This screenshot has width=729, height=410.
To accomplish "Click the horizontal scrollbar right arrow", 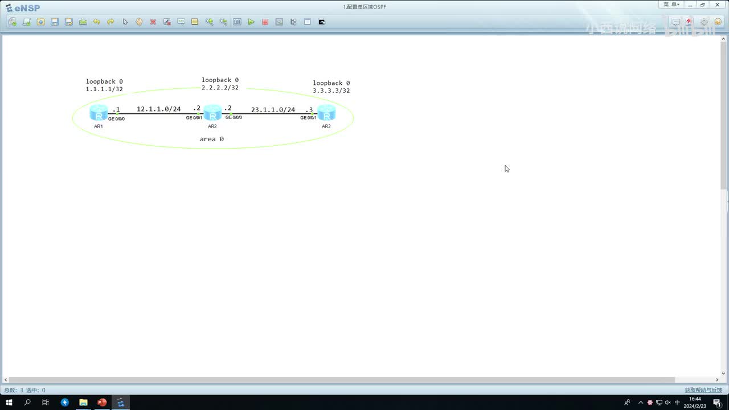I will point(717,380).
